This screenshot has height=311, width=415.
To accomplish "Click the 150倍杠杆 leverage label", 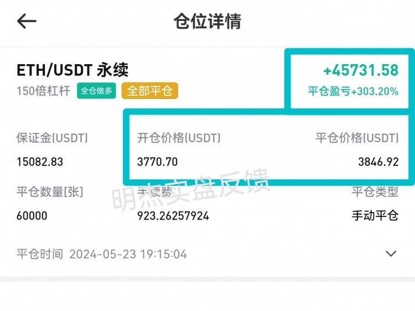I will 44,91.
